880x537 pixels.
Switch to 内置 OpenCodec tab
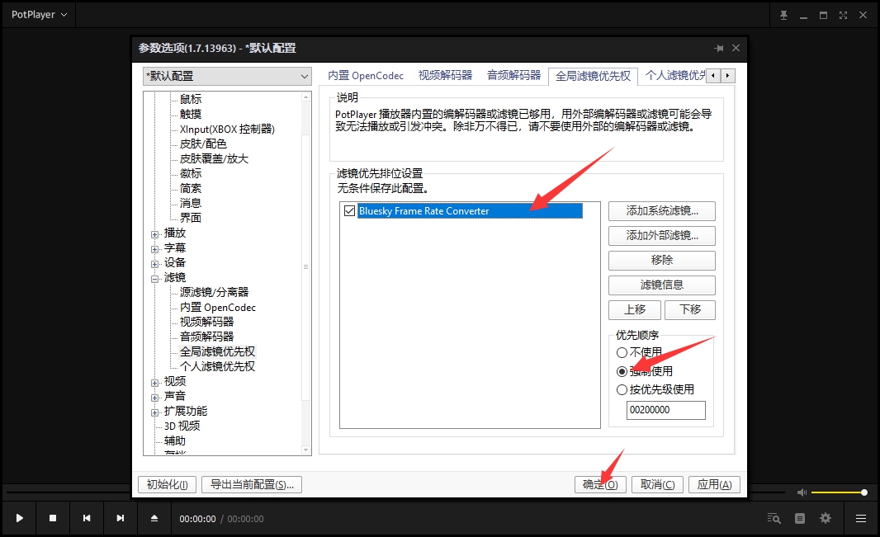(x=366, y=75)
